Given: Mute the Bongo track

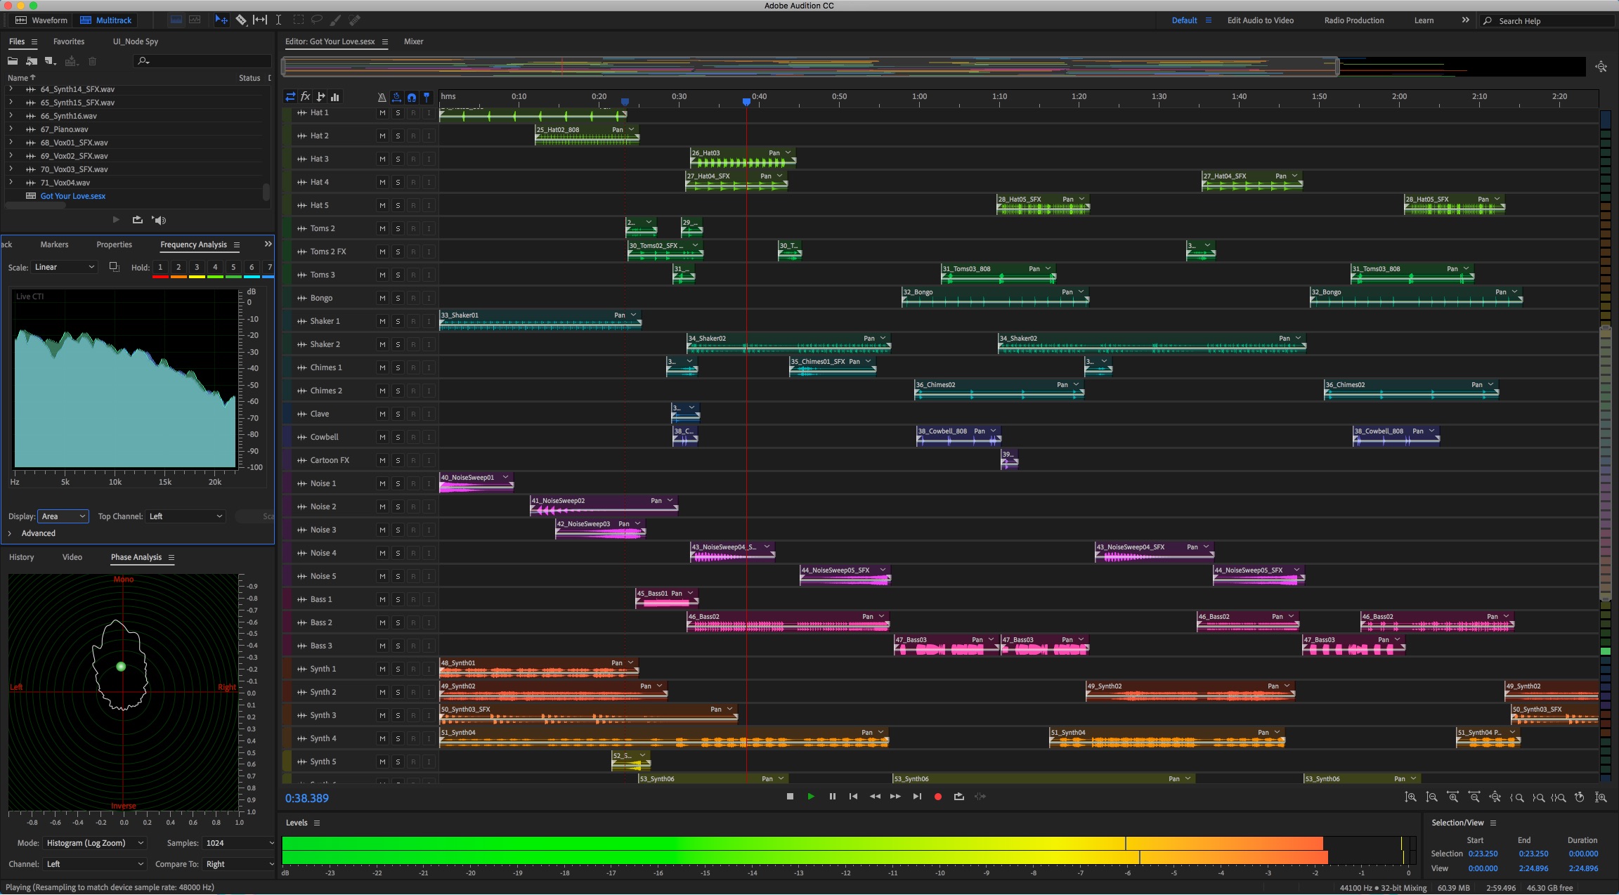Looking at the screenshot, I should click(382, 298).
